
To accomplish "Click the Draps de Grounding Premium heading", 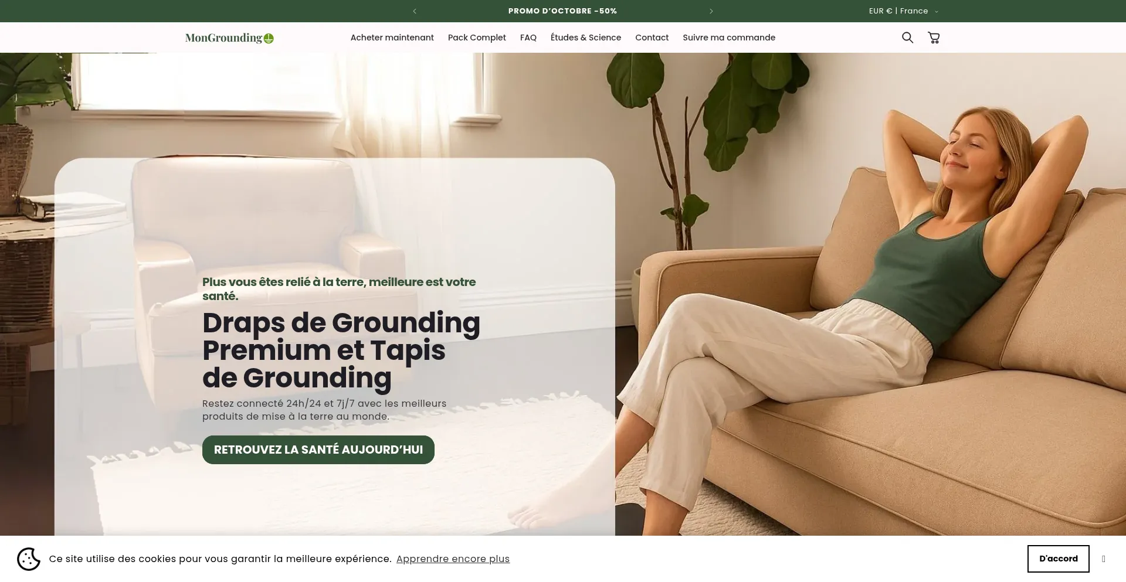I will pos(341,350).
